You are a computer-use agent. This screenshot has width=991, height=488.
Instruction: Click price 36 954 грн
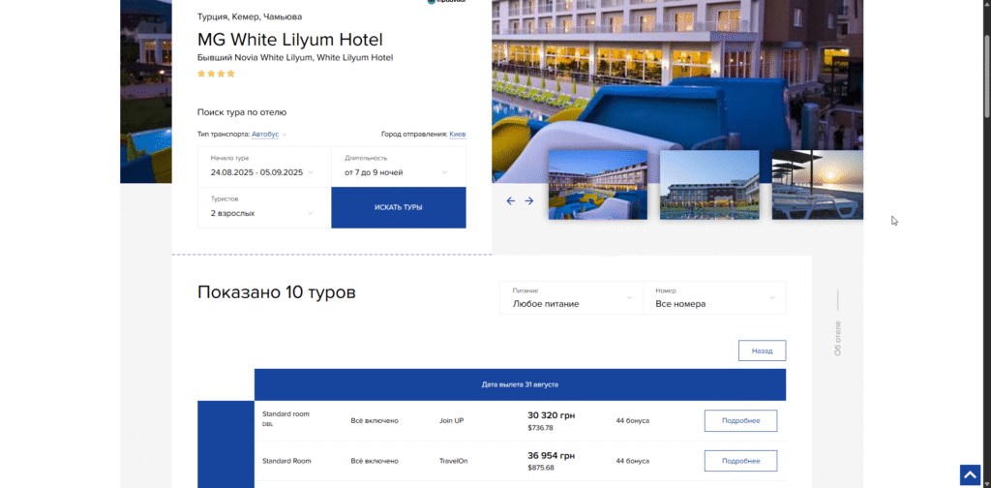pos(551,456)
